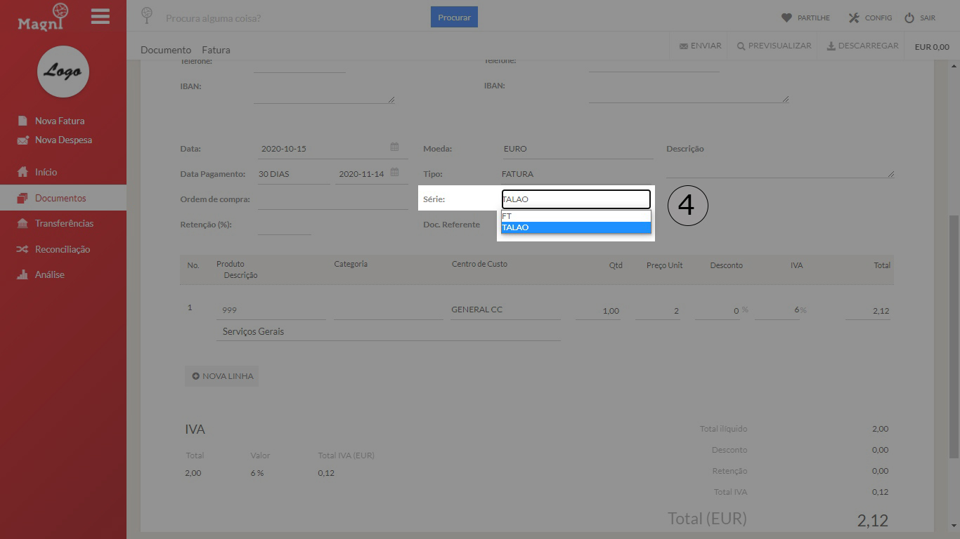Click the Preço Unit field

coord(659,310)
